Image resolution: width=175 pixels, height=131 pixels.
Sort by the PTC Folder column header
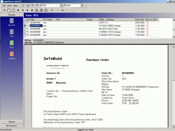47,19
